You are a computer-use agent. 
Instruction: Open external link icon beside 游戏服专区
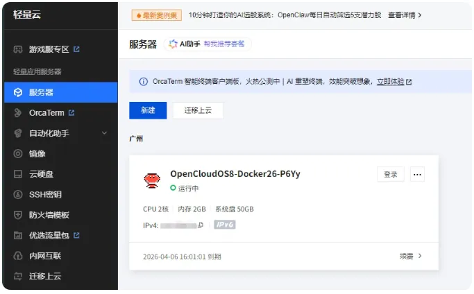click(76, 49)
